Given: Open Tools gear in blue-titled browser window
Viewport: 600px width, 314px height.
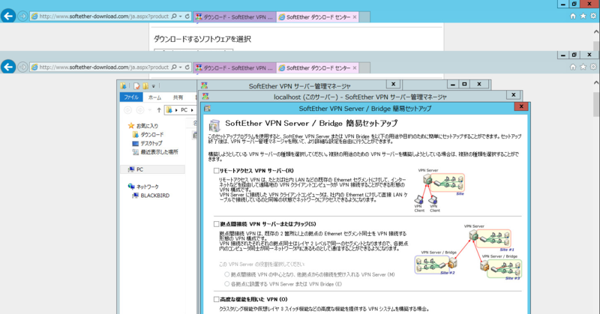Looking at the screenshot, I should tap(592, 16).
